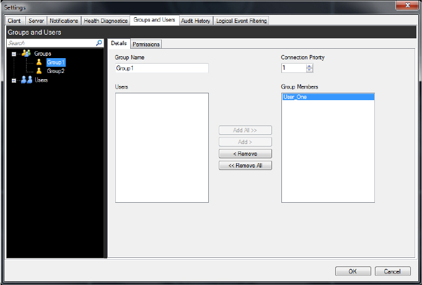
Task: Click the Groups folder icon
Action: (x=26, y=53)
